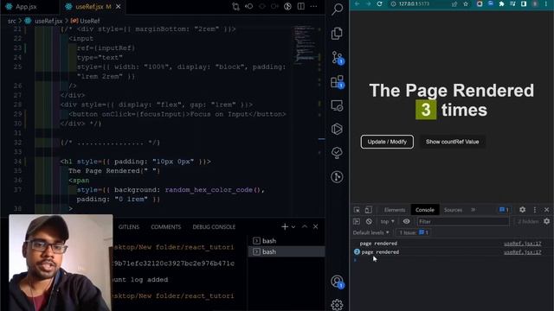Click the repeated message count badge 2

tap(357, 251)
